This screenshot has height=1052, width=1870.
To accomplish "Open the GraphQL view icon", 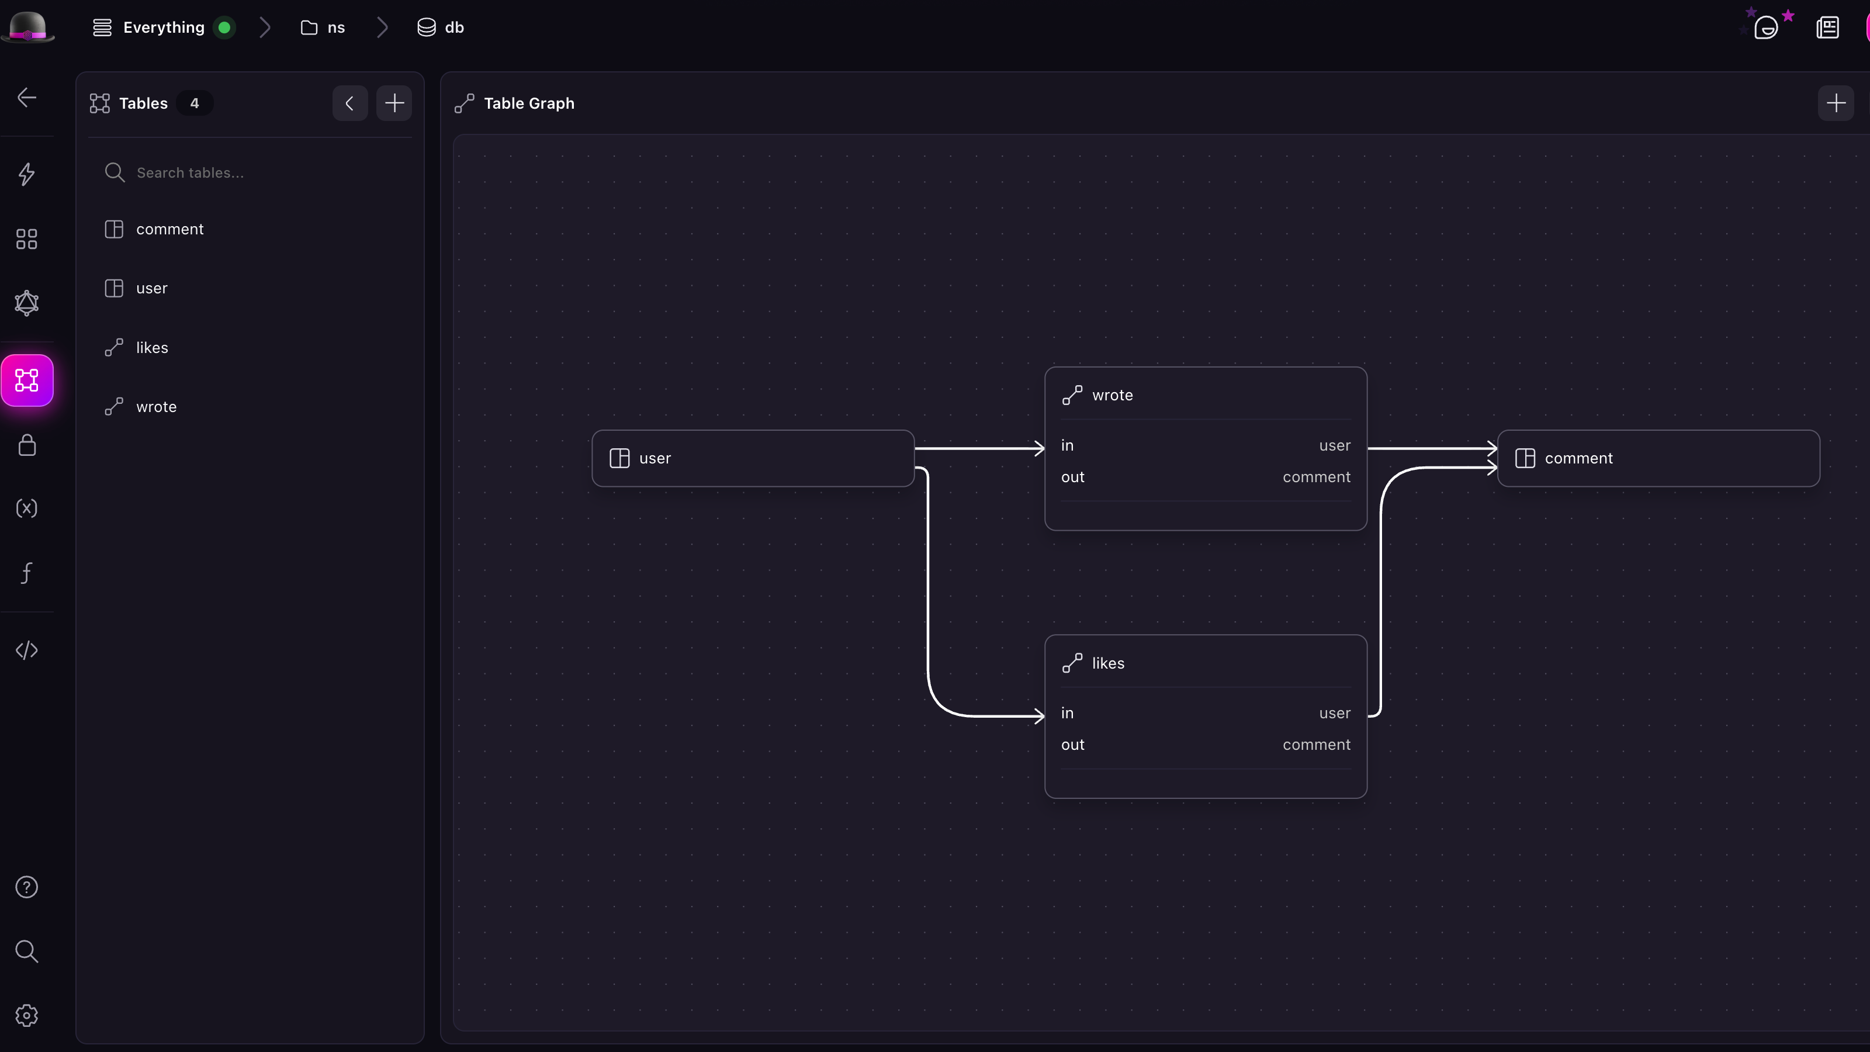I will tap(27, 303).
